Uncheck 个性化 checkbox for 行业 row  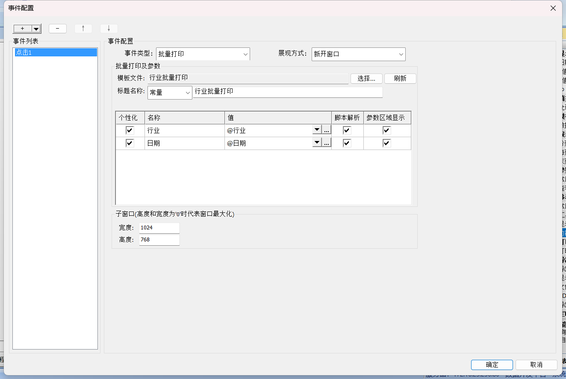click(130, 130)
